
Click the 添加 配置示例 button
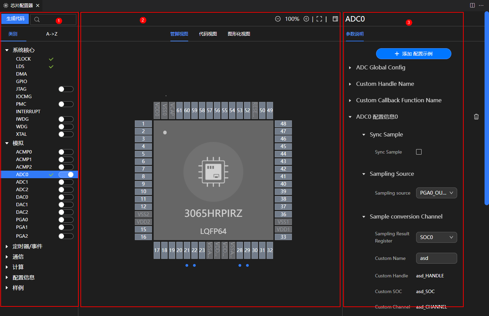pos(413,54)
